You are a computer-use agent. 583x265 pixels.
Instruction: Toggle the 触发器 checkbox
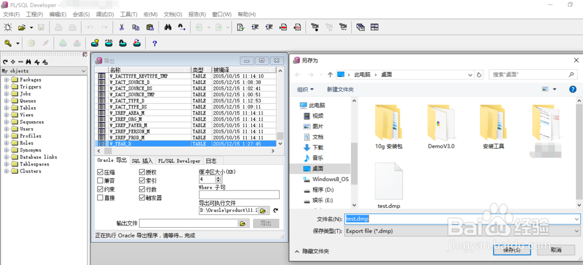(x=142, y=197)
